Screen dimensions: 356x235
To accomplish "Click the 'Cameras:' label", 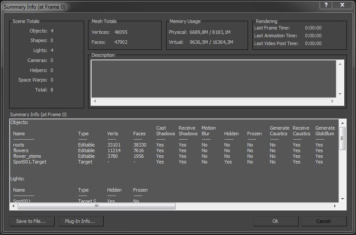I will coord(37,60).
